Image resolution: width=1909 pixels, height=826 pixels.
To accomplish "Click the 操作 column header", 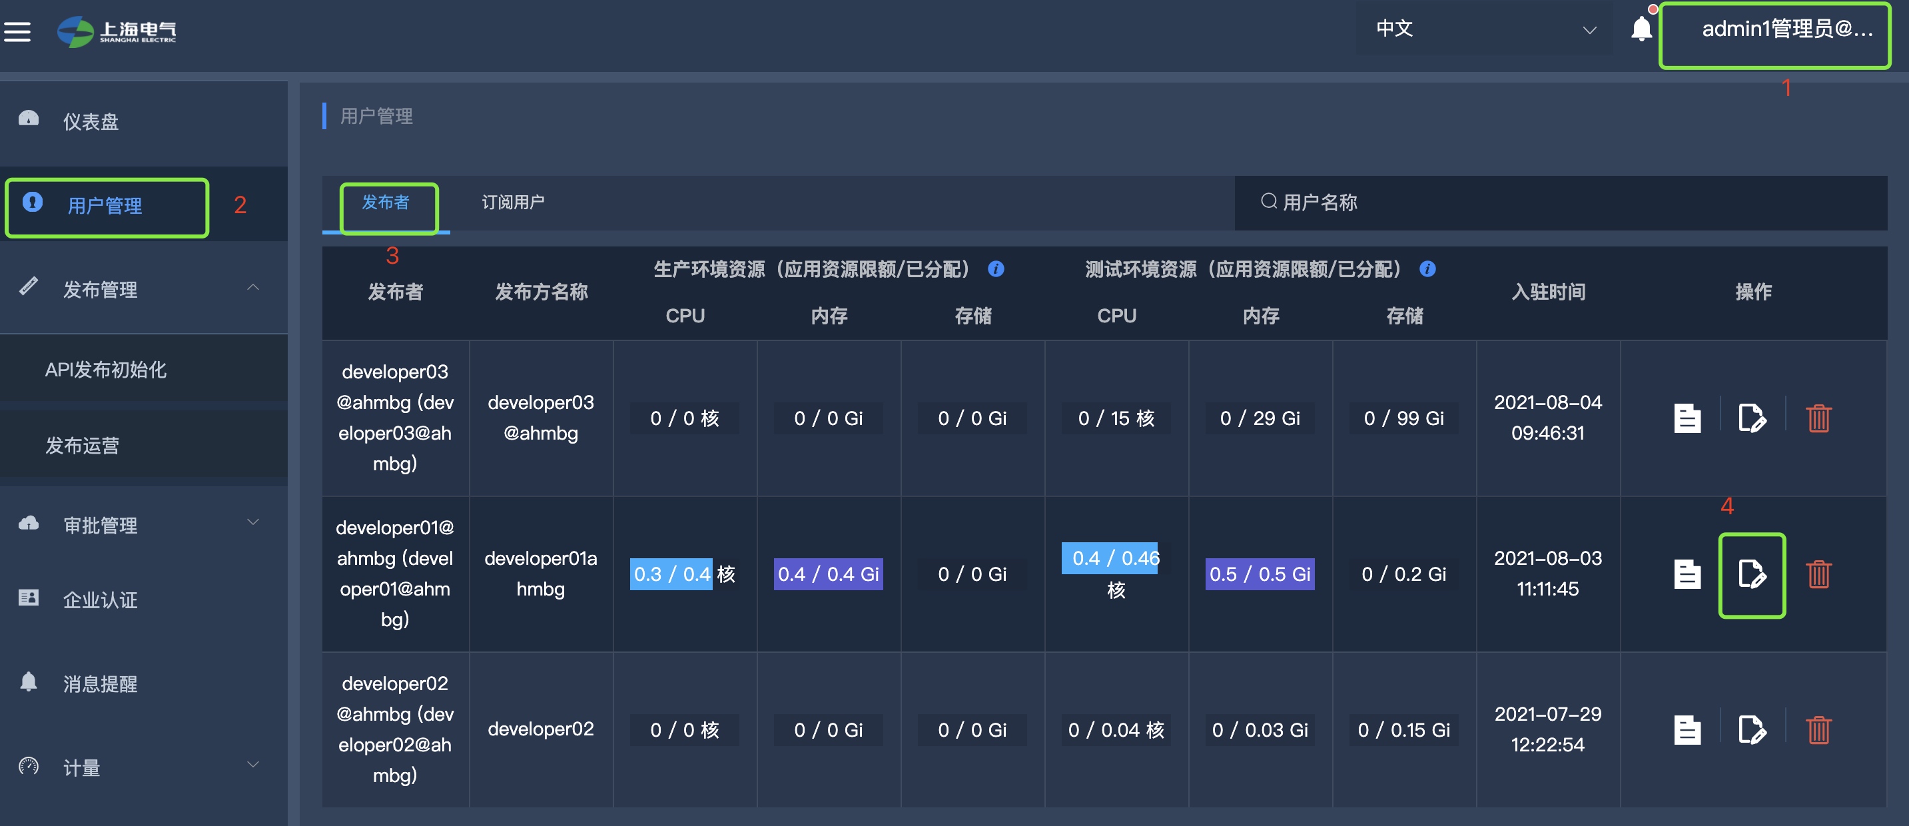I will (x=1752, y=292).
